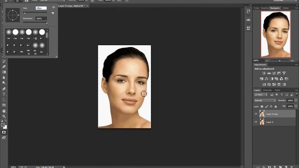This screenshot has width=299, height=168.
Task: Open brush picker gear flyout menu
Action: [x=53, y=7]
